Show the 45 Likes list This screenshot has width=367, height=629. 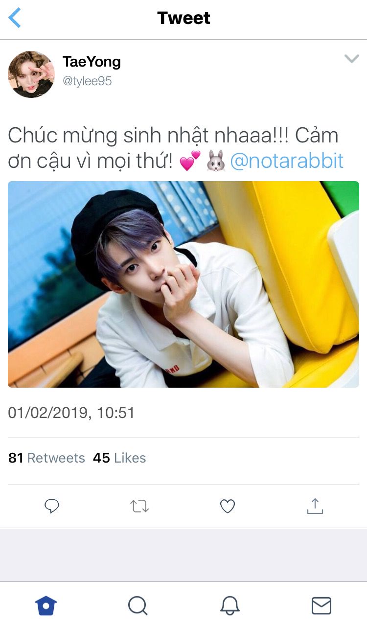coord(119,458)
